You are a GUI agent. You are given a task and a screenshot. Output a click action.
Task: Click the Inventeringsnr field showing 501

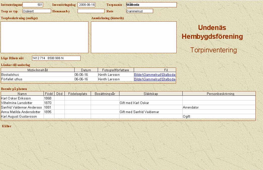pos(33,5)
